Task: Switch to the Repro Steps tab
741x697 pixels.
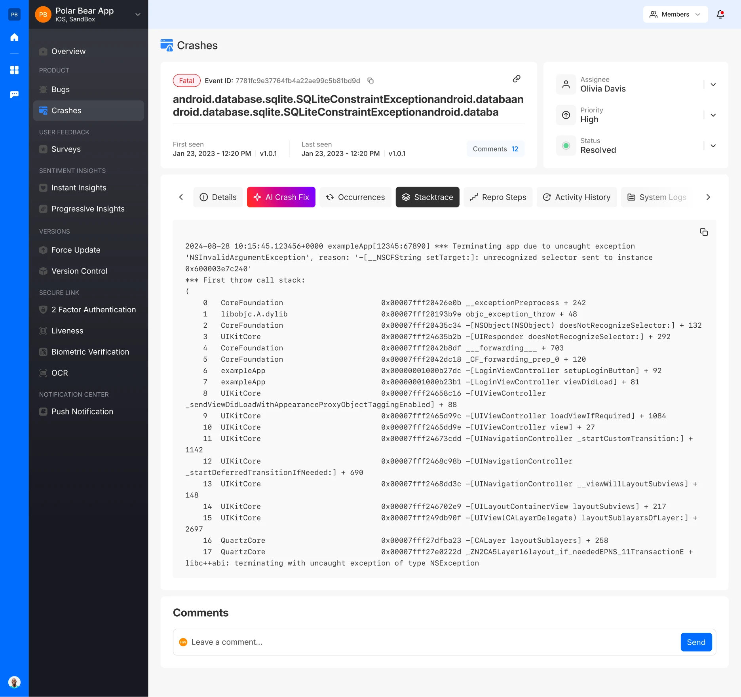Action: 498,197
